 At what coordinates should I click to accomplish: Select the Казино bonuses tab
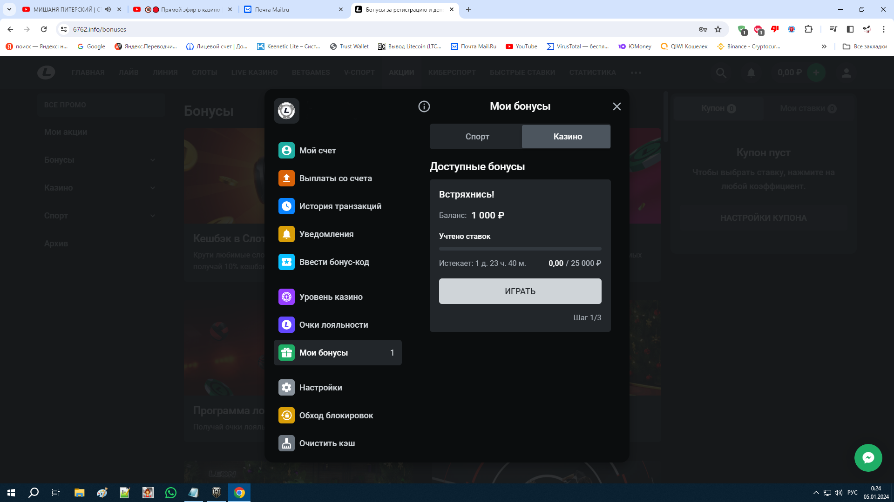(567, 137)
